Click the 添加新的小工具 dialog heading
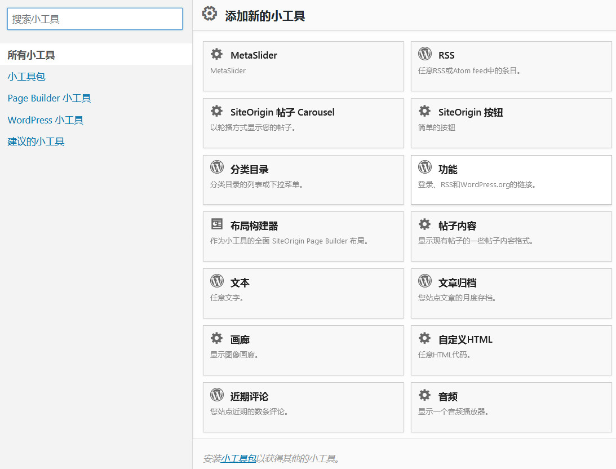The width and height of the screenshot is (616, 469). point(265,16)
